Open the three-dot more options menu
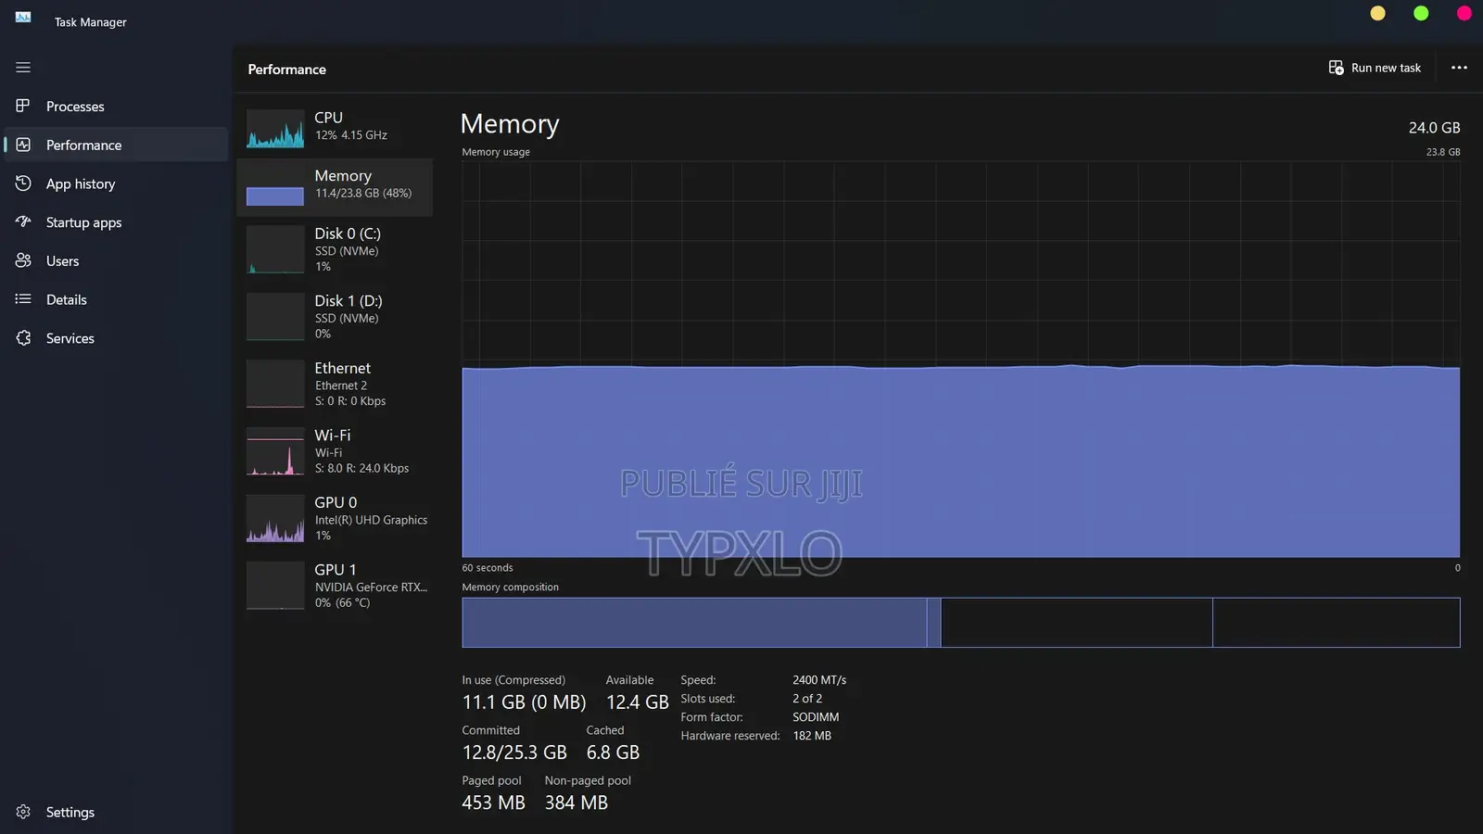Image resolution: width=1483 pixels, height=834 pixels. pyautogui.click(x=1459, y=68)
